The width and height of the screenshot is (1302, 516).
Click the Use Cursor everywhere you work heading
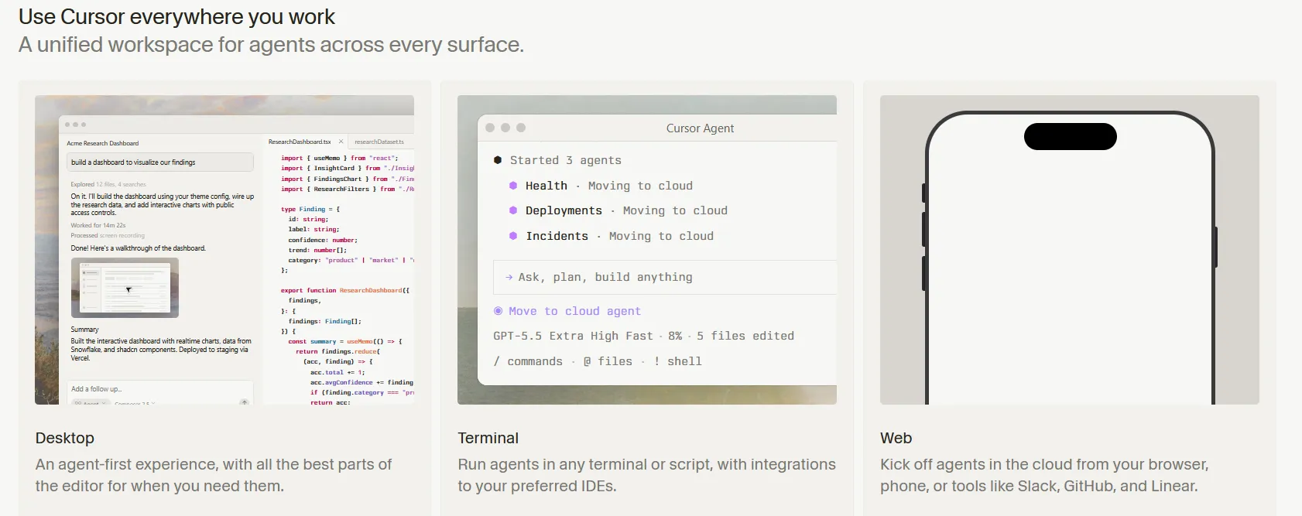tap(176, 16)
